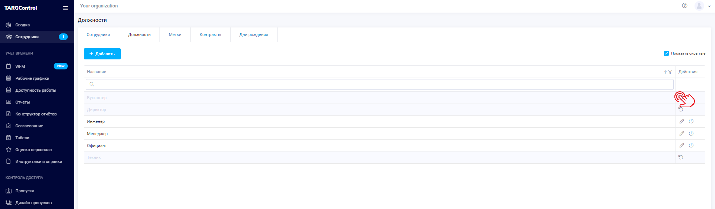Screen dimensions: 715x209
Task: Click the bar chart icon for Отчеты
Action: click(x=9, y=102)
